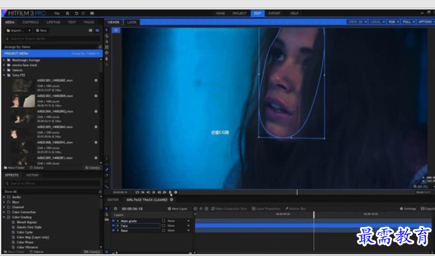Switch to the Project tab
435x256 pixels.
[x=239, y=13]
